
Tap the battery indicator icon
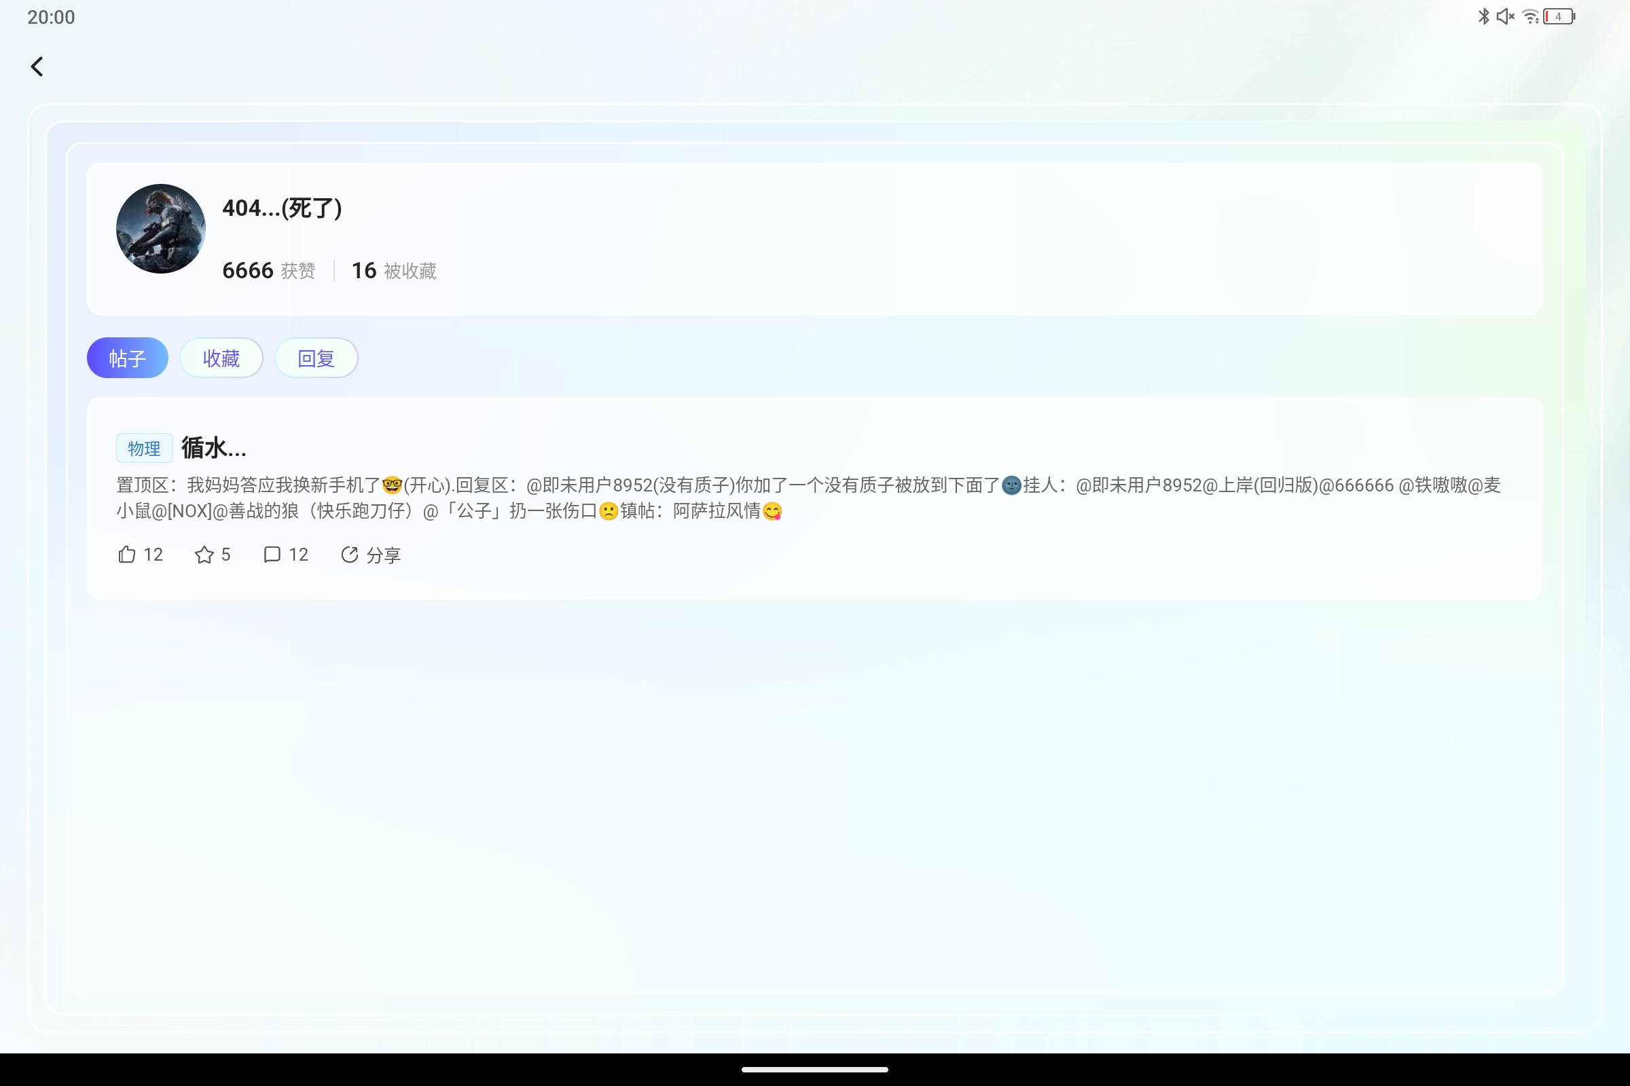pyautogui.click(x=1559, y=16)
